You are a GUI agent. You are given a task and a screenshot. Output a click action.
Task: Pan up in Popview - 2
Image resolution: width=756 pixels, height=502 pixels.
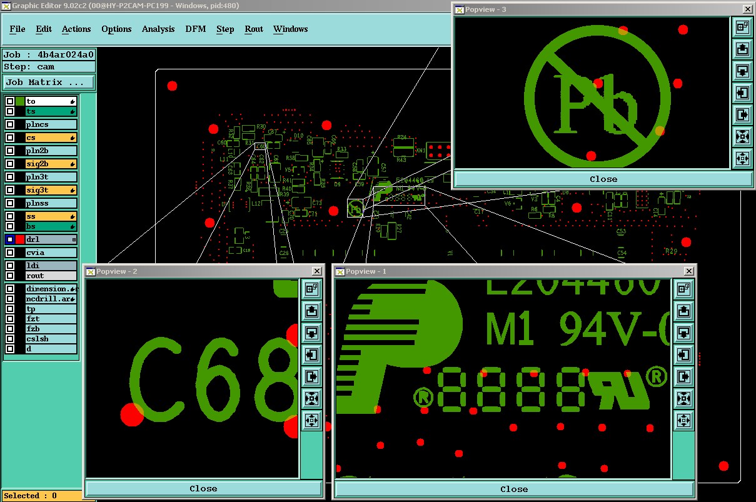[311, 311]
